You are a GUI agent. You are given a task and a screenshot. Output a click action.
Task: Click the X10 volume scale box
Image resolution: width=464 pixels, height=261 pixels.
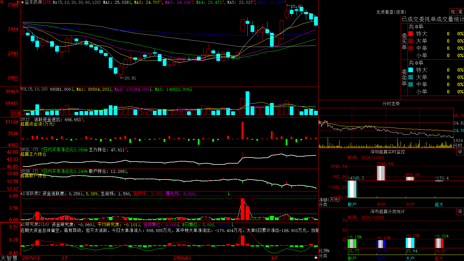(15, 113)
